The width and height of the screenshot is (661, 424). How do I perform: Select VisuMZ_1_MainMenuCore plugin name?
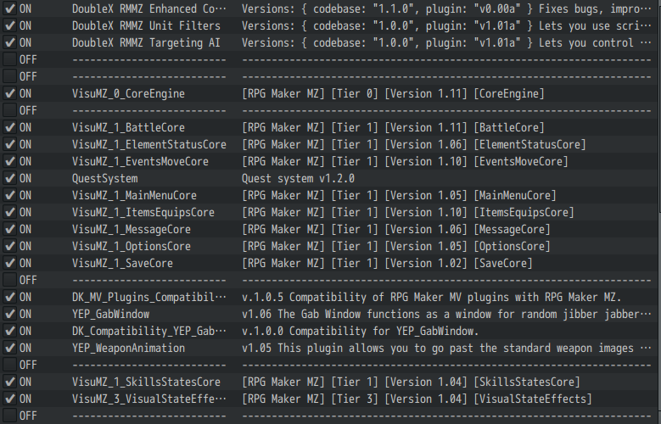[134, 195]
